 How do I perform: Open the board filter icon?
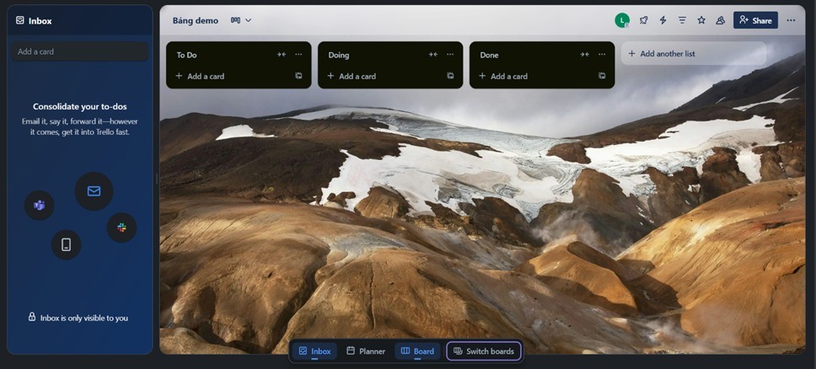pyautogui.click(x=682, y=20)
